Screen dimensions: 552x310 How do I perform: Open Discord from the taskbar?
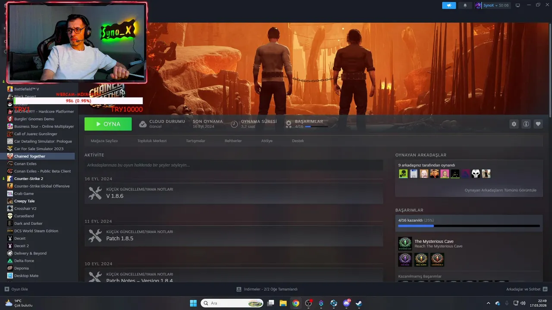[x=346, y=303]
